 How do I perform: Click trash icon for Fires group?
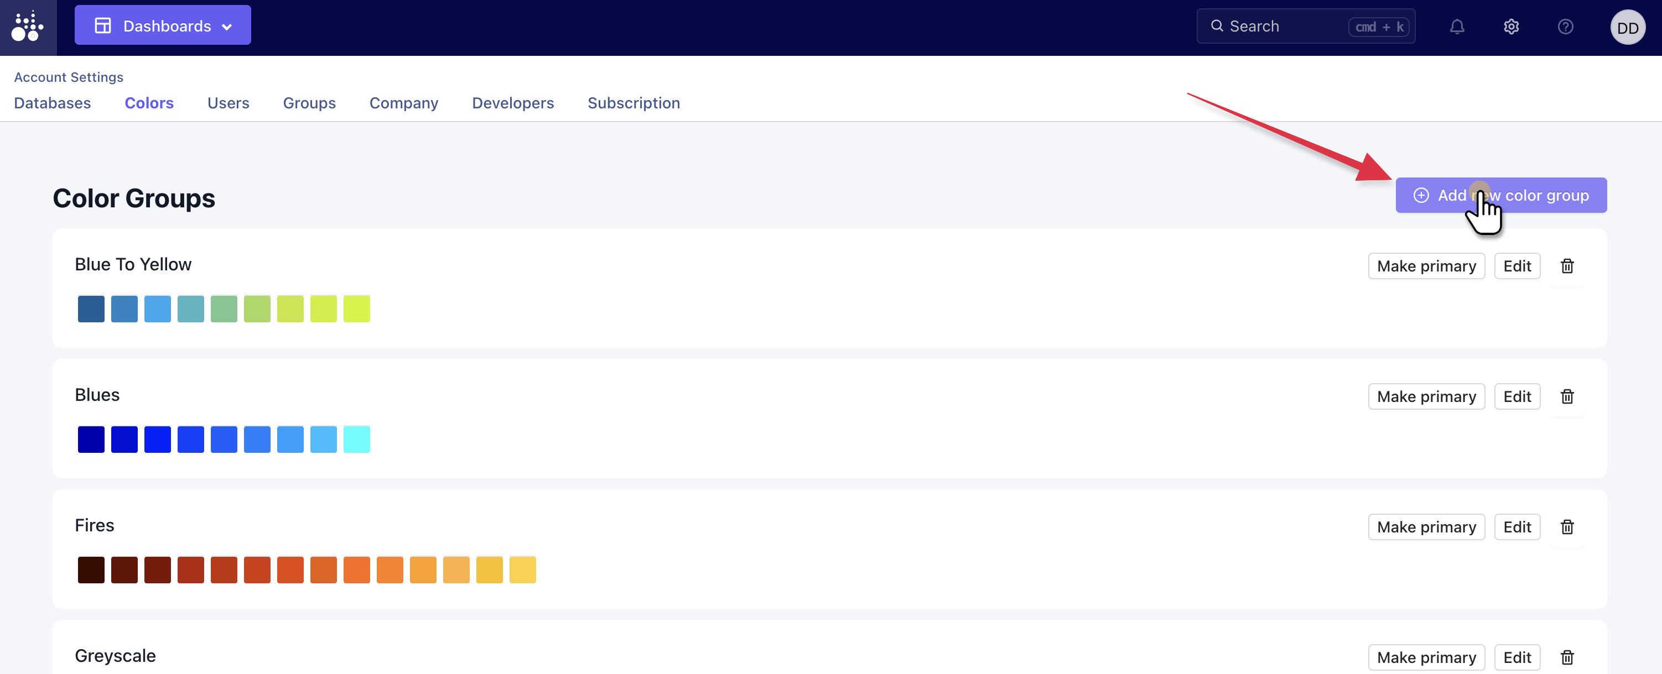(1566, 527)
